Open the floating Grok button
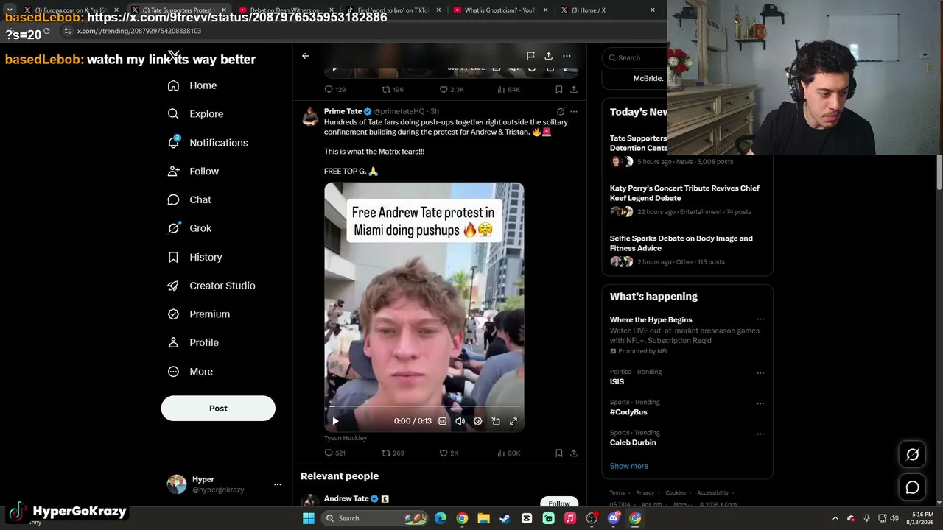 point(912,455)
